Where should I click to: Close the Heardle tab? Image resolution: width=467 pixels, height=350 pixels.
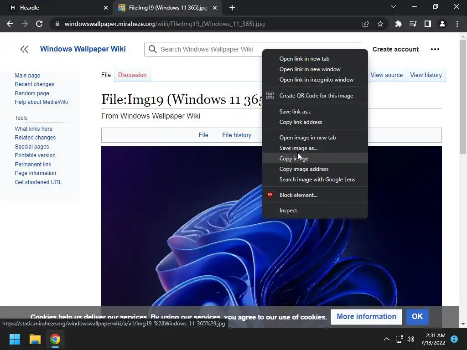106,8
